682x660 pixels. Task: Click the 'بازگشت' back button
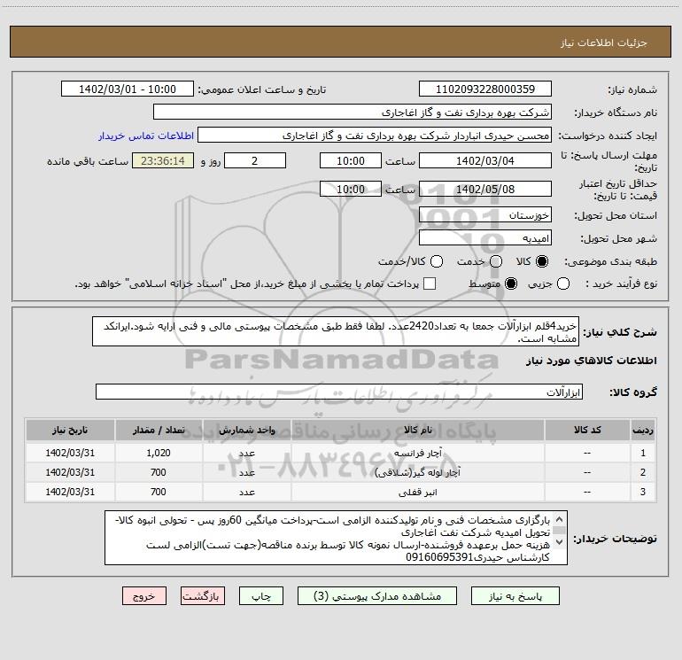click(x=203, y=595)
